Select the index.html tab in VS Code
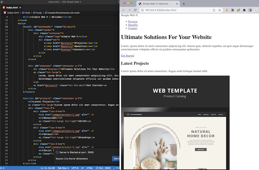The width and height of the screenshot is (259, 170). click(12, 8)
